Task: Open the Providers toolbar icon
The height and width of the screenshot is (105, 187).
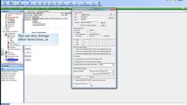Action: 11,4
